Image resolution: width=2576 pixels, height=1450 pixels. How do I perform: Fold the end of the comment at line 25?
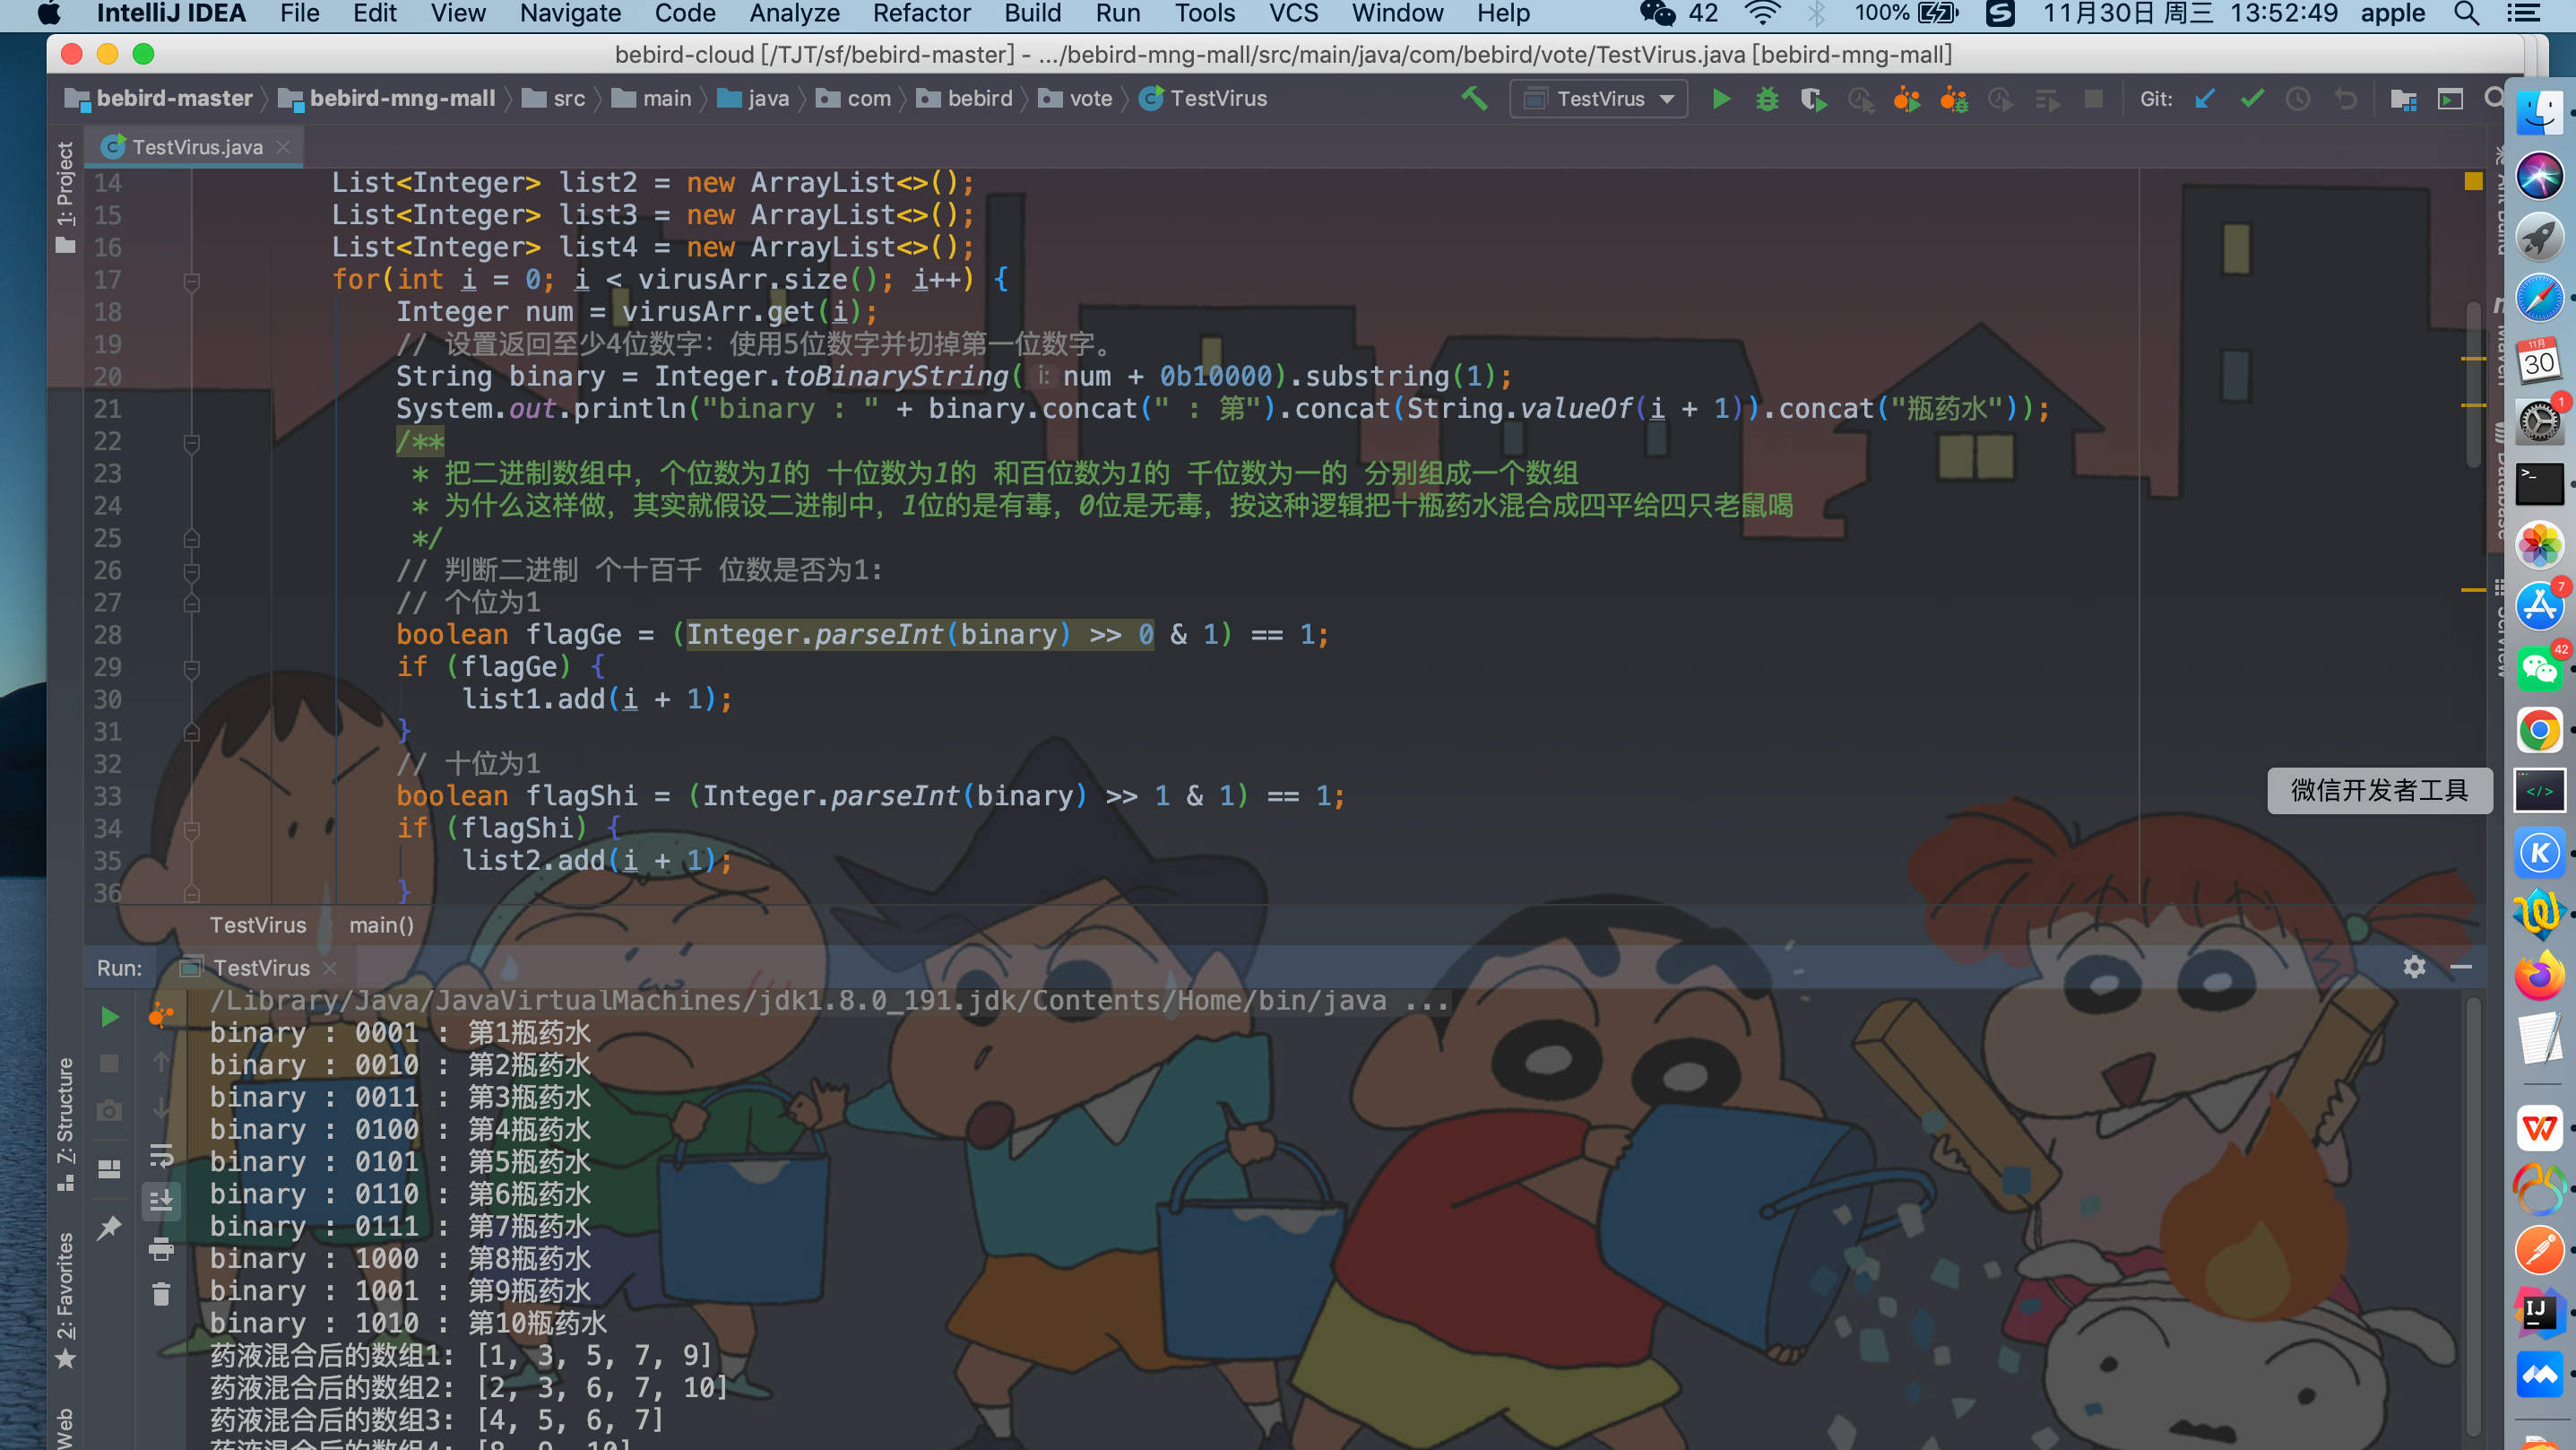[192, 541]
